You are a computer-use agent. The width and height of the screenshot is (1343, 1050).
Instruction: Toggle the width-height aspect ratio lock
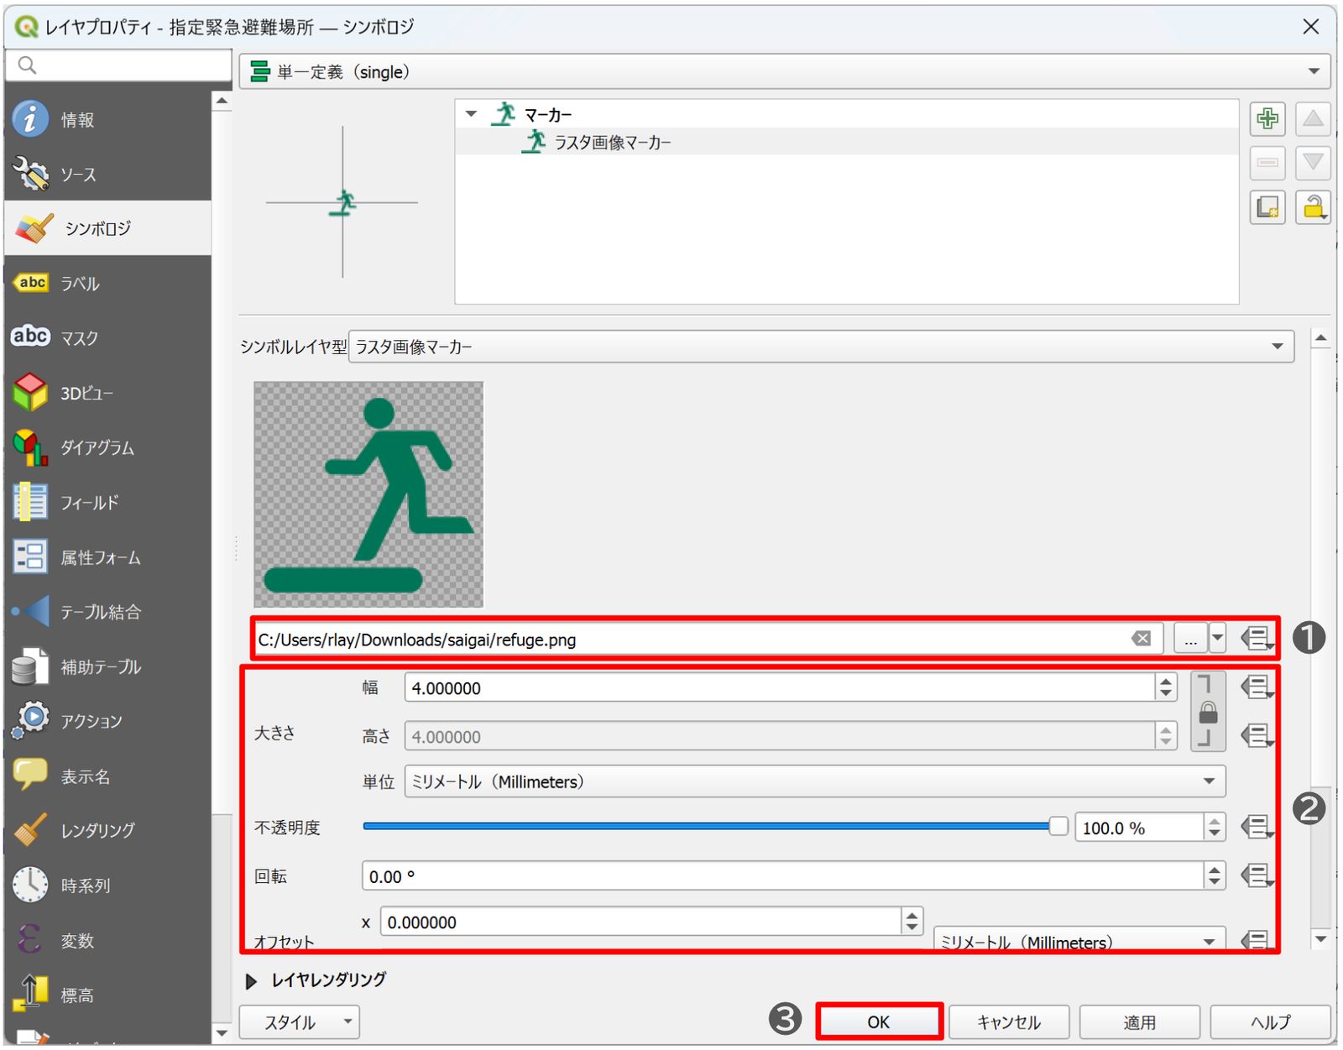[x=1208, y=712]
